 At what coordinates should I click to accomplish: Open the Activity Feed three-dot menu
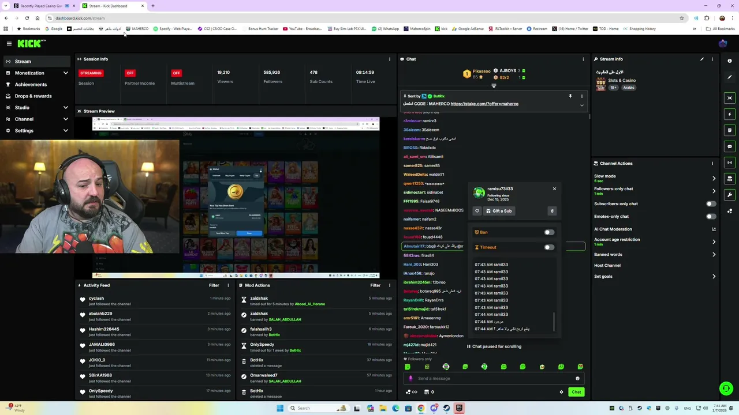click(227, 285)
